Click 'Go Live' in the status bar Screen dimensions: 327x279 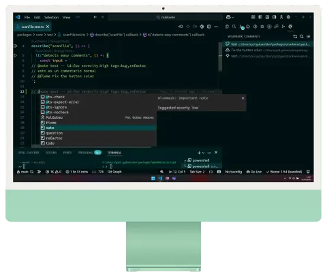(x=254, y=172)
